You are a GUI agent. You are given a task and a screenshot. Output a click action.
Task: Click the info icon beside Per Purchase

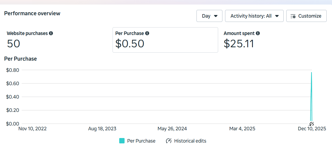[x=147, y=33]
